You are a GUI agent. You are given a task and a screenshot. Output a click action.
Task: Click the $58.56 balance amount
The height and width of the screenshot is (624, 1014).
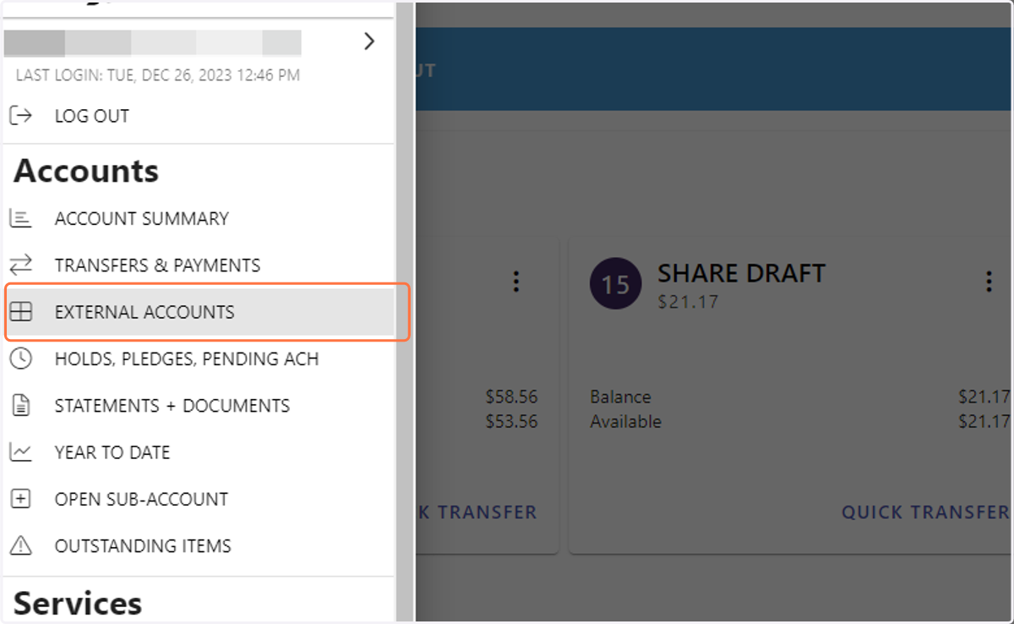[511, 397]
